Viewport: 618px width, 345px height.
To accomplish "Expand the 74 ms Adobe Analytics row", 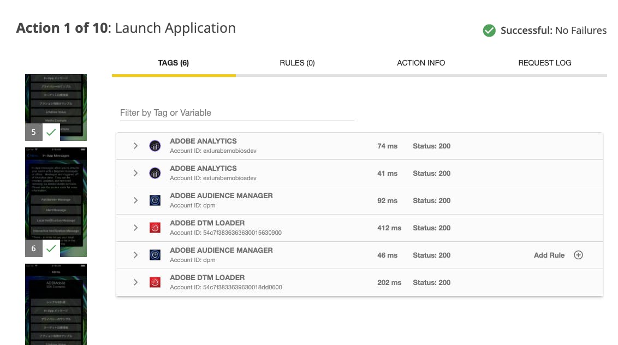I will coord(135,146).
